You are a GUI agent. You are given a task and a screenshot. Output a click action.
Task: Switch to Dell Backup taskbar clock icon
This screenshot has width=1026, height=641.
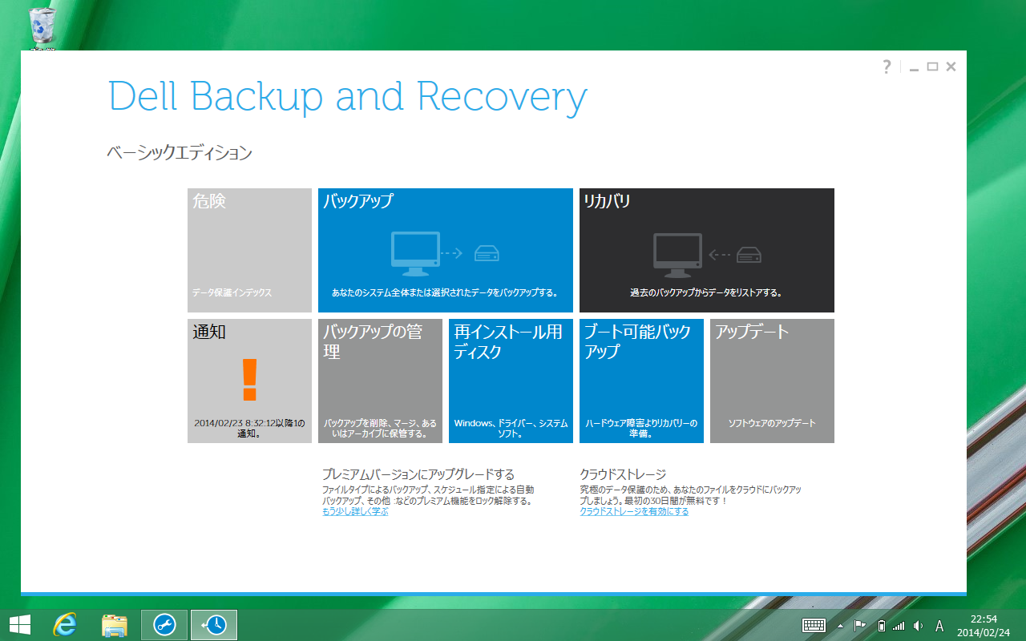pyautogui.click(x=214, y=625)
